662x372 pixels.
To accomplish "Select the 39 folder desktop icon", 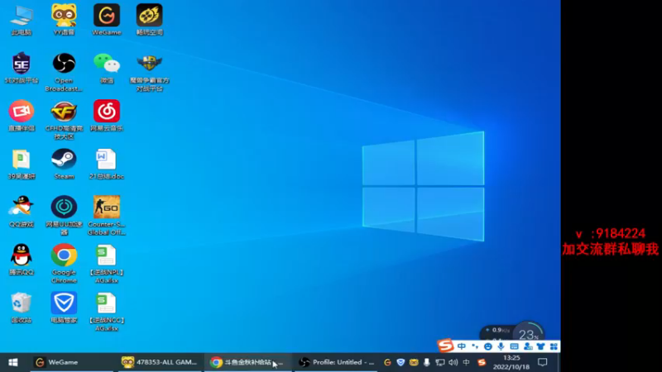I will click(22, 164).
